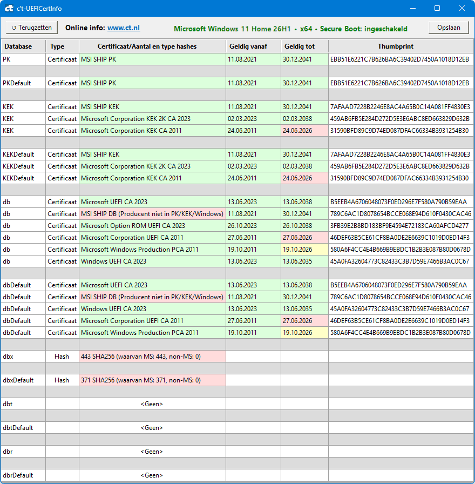475x484 pixels.
Task: Click Microsoft Corporation KEK CA 2011 in KEKDefault row
Action: [x=152, y=178]
